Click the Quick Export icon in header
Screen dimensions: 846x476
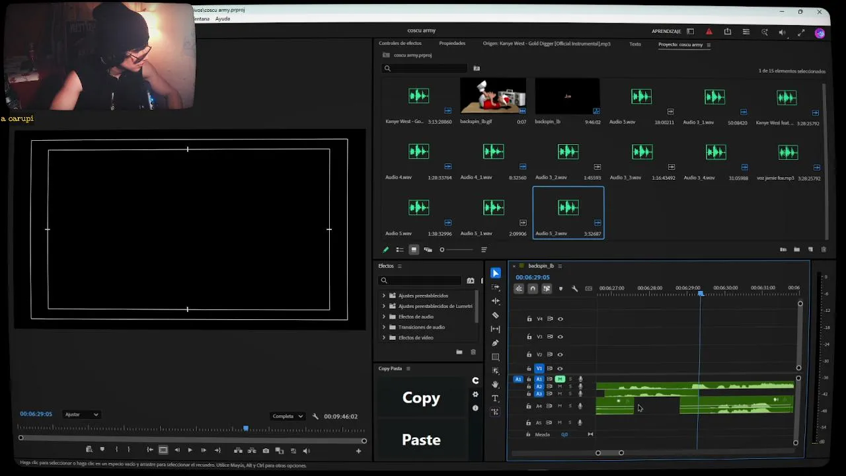tap(728, 32)
